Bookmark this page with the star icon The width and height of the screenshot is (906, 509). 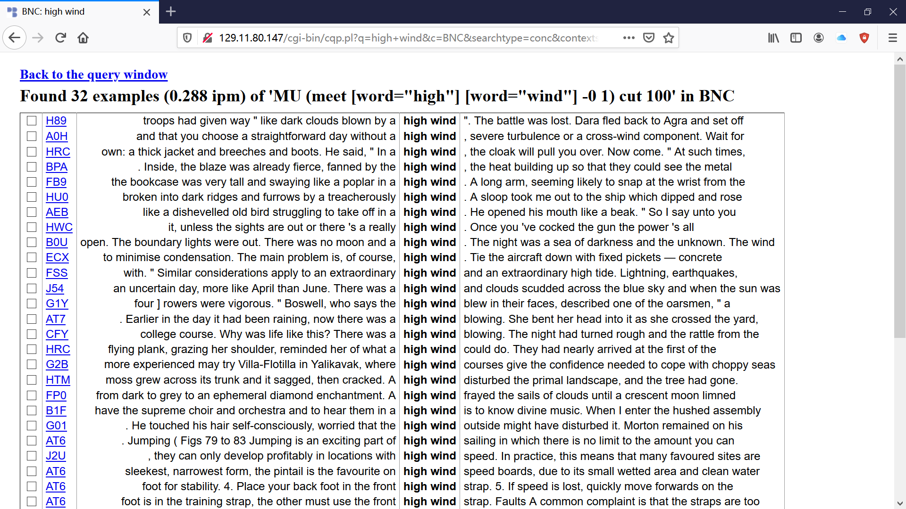668,38
